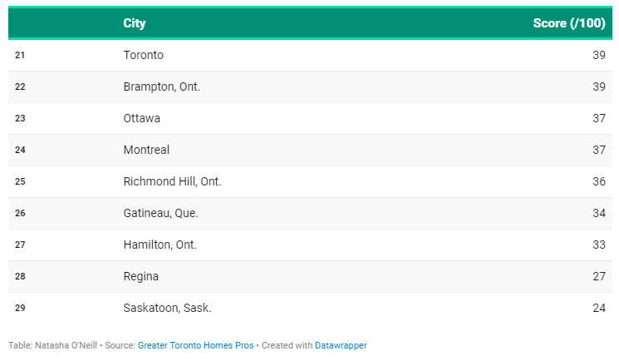Open the Greater Toronto Homes Pros link
Viewport: 619px width, 361px height.
point(195,345)
